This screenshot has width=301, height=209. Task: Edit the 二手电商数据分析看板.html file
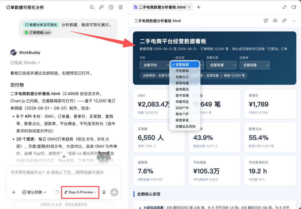pyautogui.click(x=266, y=21)
